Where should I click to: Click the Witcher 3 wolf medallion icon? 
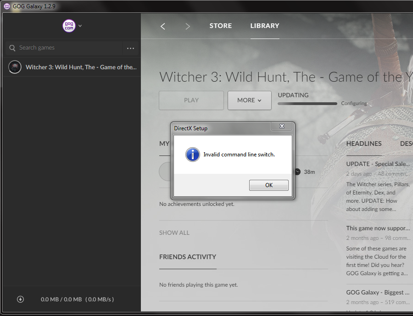[15, 67]
